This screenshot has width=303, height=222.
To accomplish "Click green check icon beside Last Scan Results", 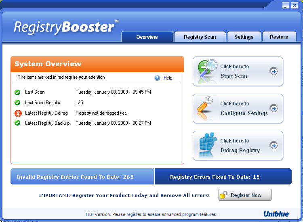I will 17,103.
